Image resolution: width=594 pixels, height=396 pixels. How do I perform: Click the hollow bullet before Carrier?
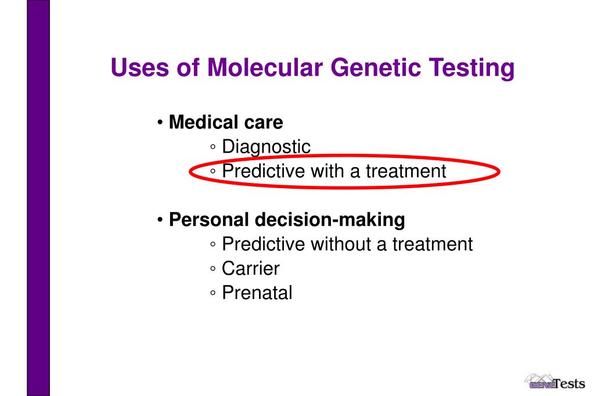pyautogui.click(x=213, y=269)
